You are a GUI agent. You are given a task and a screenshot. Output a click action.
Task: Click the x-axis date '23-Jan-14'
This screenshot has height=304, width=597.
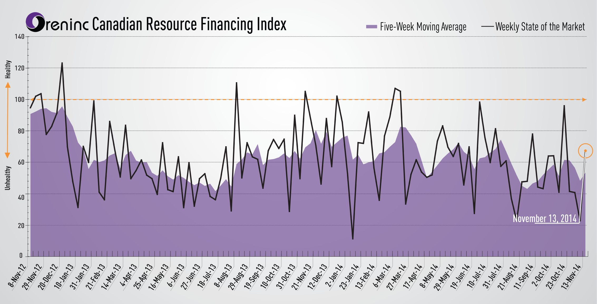tap(349, 277)
